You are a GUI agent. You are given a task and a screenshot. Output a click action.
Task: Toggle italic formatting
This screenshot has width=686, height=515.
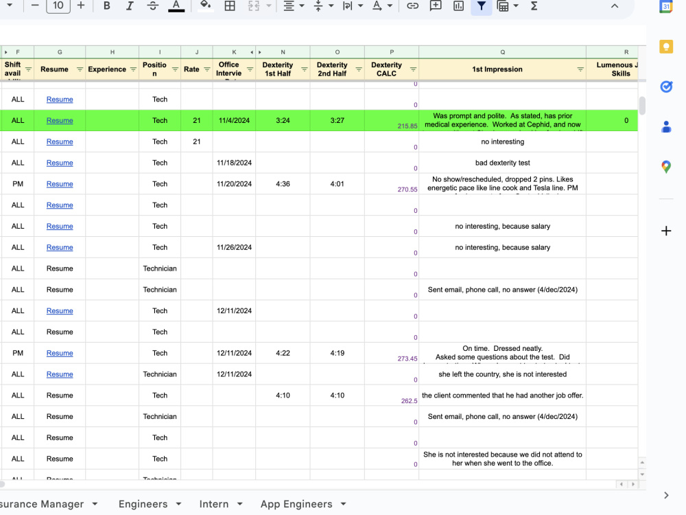(130, 5)
